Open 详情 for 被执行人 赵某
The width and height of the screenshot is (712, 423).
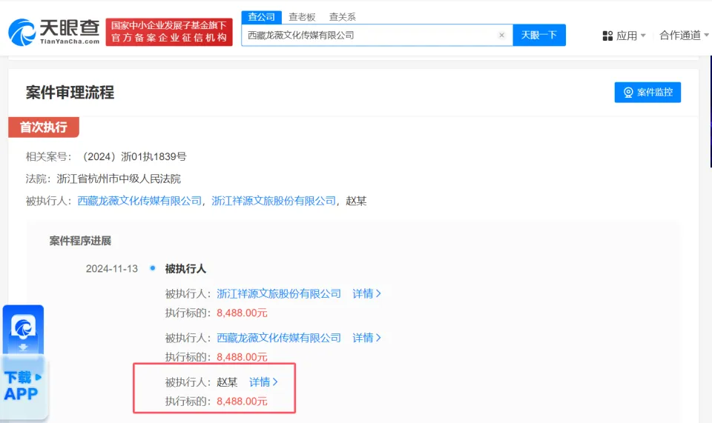point(263,382)
